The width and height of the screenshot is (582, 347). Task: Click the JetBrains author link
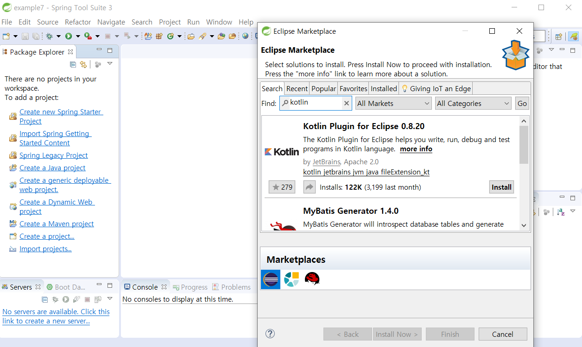[326, 161]
